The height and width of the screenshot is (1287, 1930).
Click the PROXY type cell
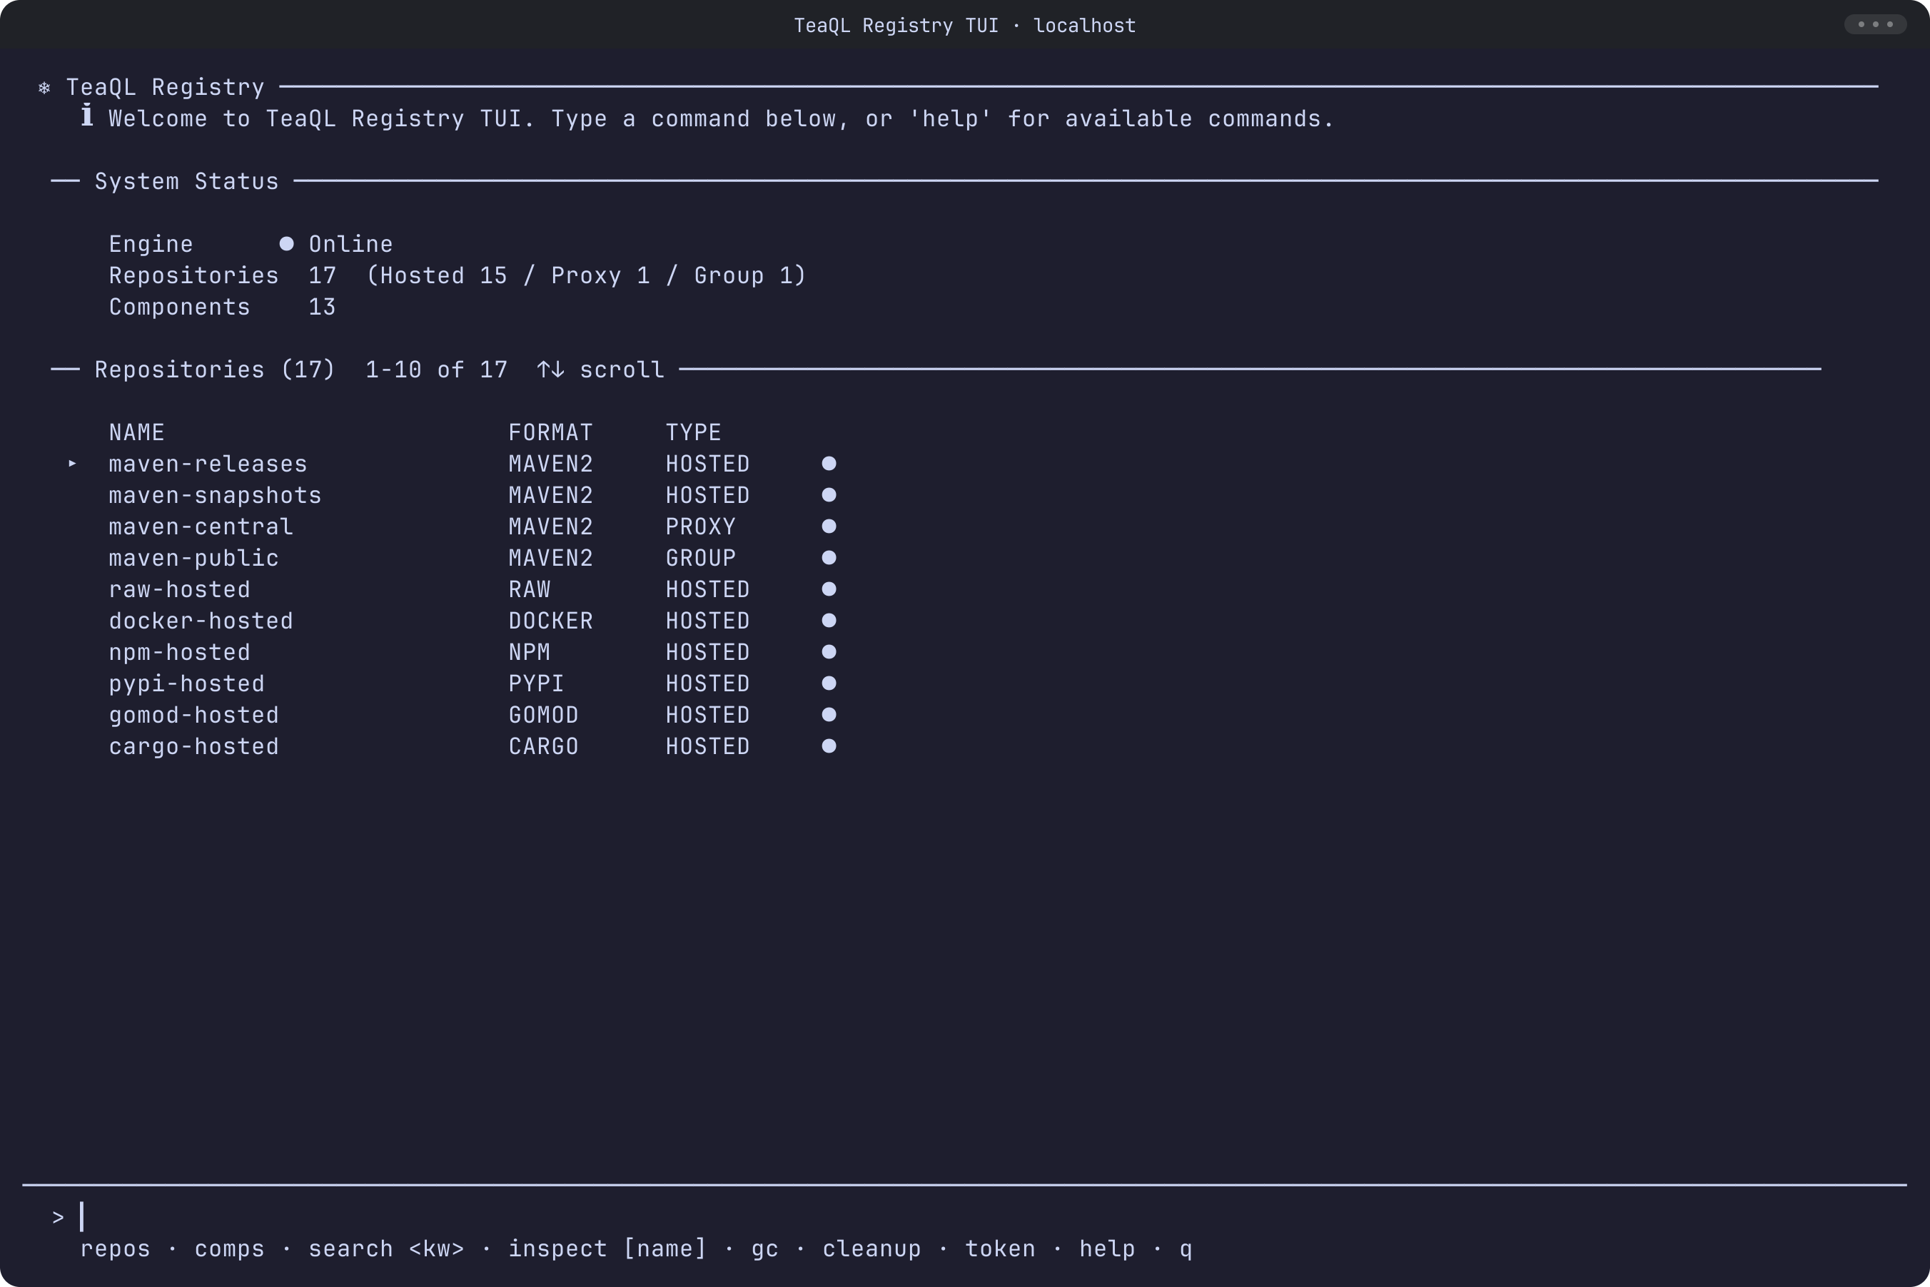click(700, 527)
